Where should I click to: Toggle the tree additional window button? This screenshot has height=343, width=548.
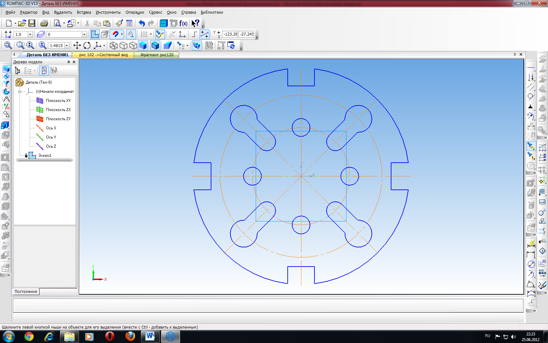44,71
